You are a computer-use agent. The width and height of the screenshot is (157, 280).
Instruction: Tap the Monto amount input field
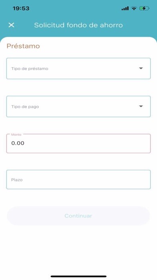click(x=78, y=144)
